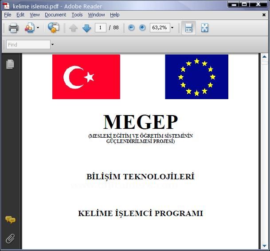Close the document with menu bar X
Screen dimensions: 270x251
tap(264, 15)
